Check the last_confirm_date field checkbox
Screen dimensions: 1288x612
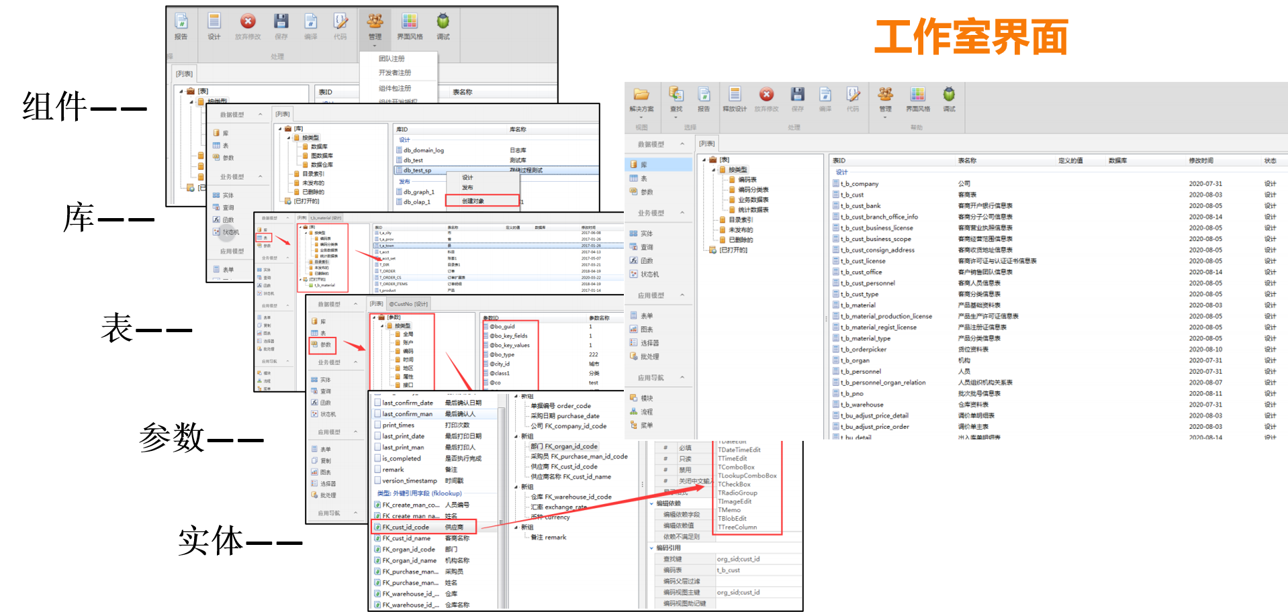377,403
